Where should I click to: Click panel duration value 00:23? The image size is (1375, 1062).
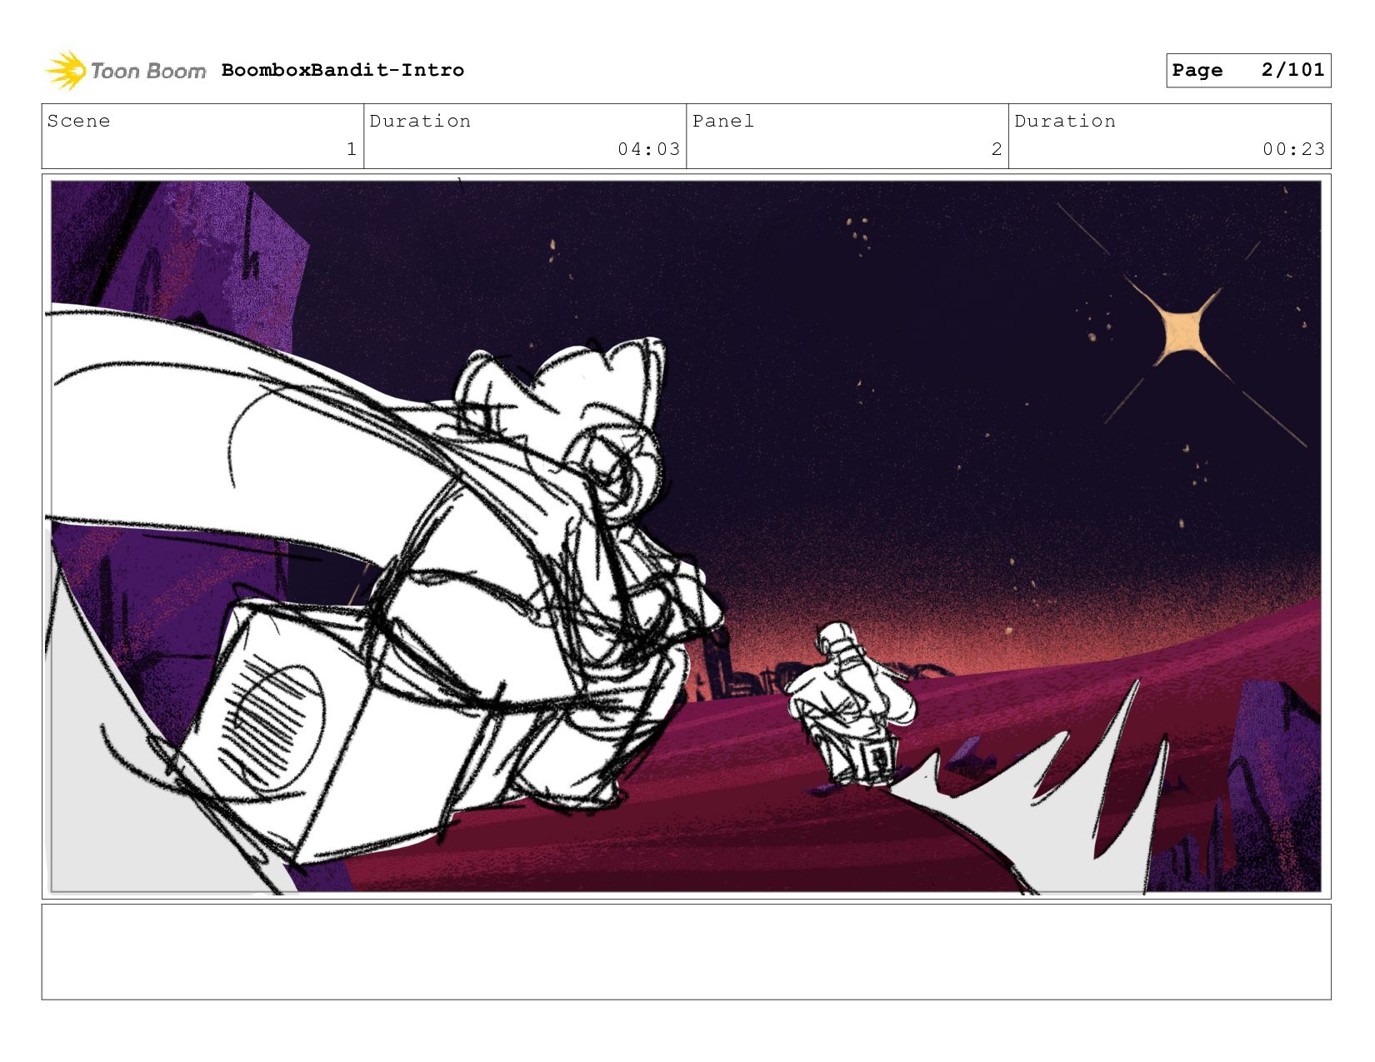pyautogui.click(x=1293, y=149)
